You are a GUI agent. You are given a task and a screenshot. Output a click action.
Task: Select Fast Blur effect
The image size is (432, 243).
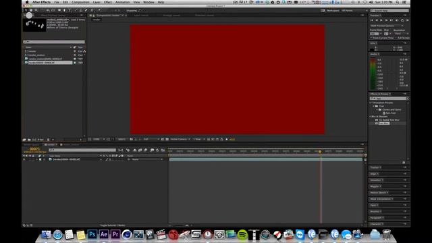click(384, 124)
